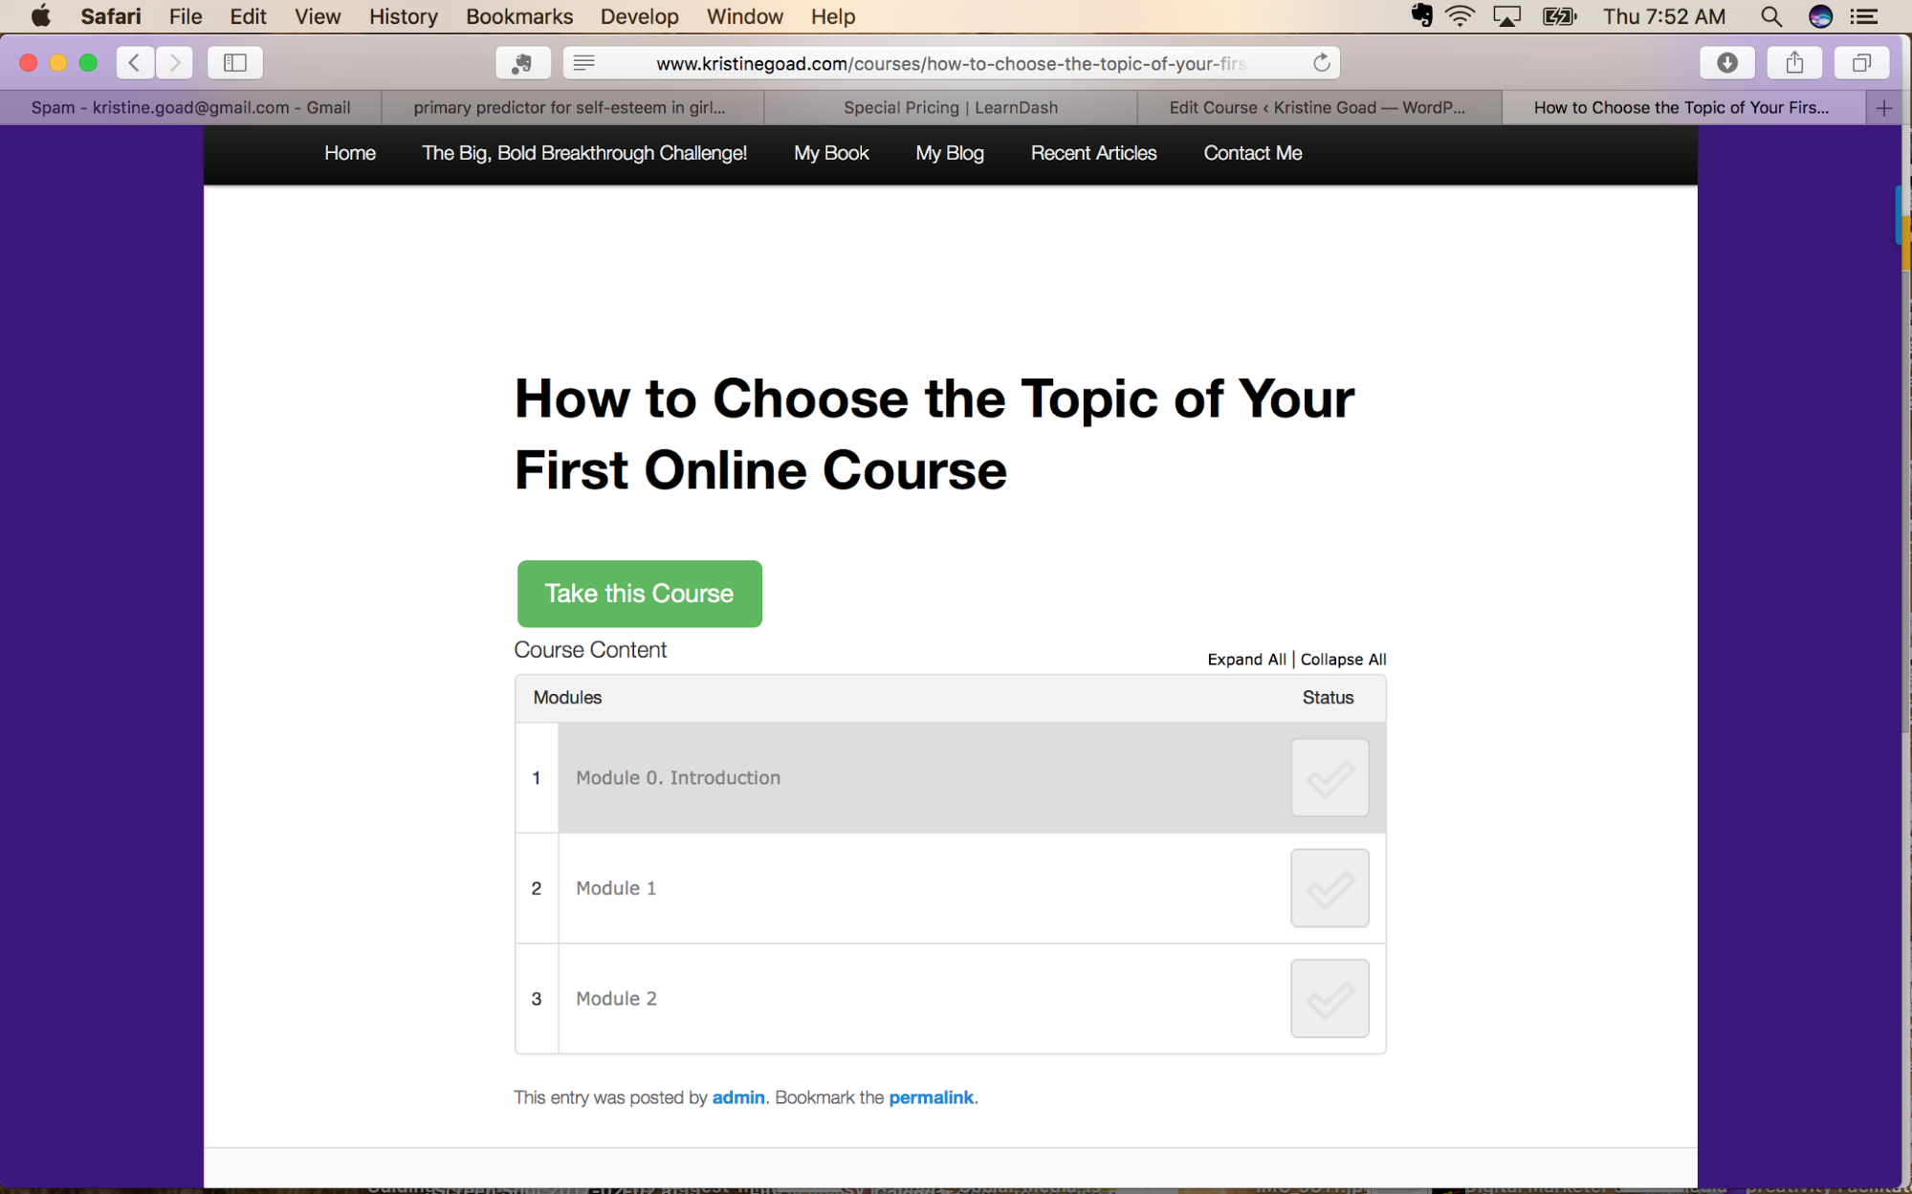This screenshot has height=1194, width=1912.
Task: Switch to the Edit Course WordPress tab
Action: tap(1315, 107)
